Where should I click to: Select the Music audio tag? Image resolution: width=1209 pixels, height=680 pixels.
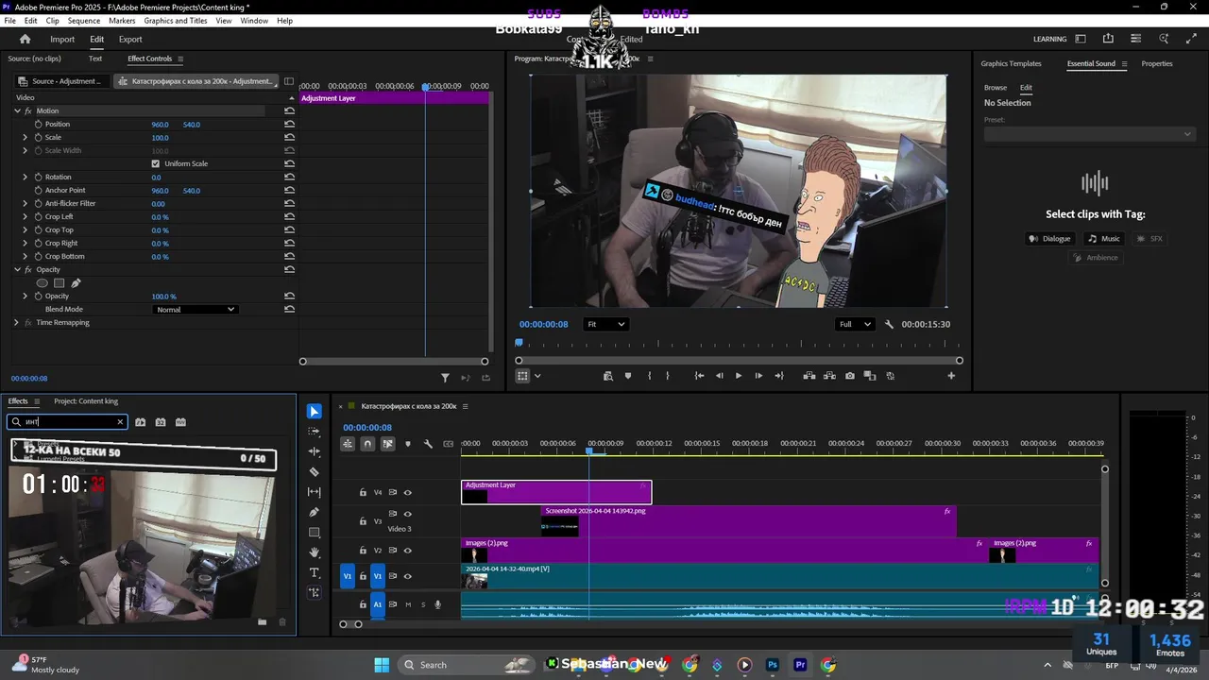click(1103, 239)
